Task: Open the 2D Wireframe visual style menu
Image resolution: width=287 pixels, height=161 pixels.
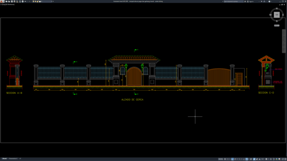Action: (10, 4)
